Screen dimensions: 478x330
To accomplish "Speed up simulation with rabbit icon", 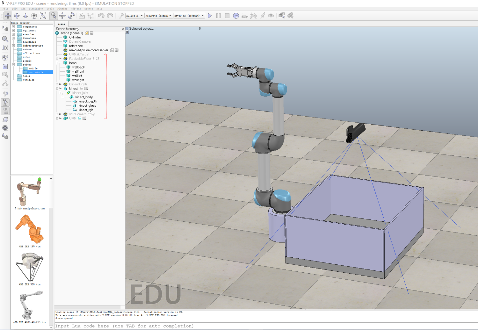I will (x=254, y=16).
